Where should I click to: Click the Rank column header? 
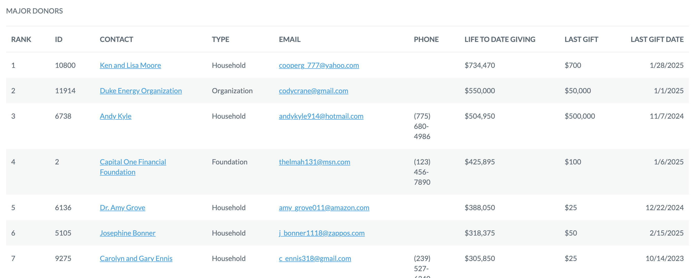tap(21, 39)
